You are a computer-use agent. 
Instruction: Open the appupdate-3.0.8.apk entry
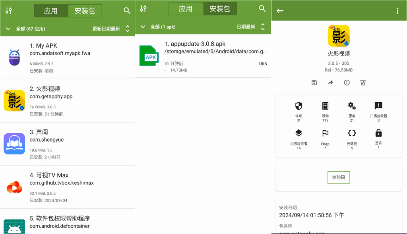coord(203,56)
